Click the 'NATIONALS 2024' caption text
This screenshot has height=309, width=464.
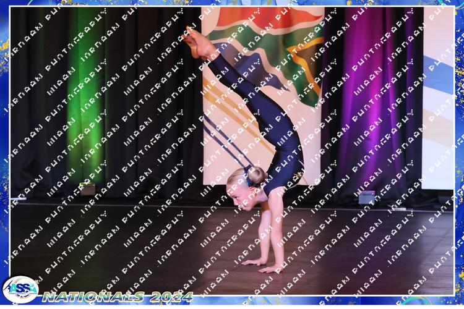(118, 297)
